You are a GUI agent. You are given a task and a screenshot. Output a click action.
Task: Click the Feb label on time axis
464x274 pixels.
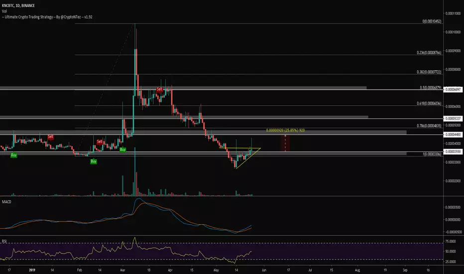click(79, 270)
